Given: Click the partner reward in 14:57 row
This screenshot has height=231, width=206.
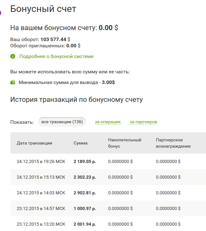Looking at the screenshot, I should tap(168, 208).
